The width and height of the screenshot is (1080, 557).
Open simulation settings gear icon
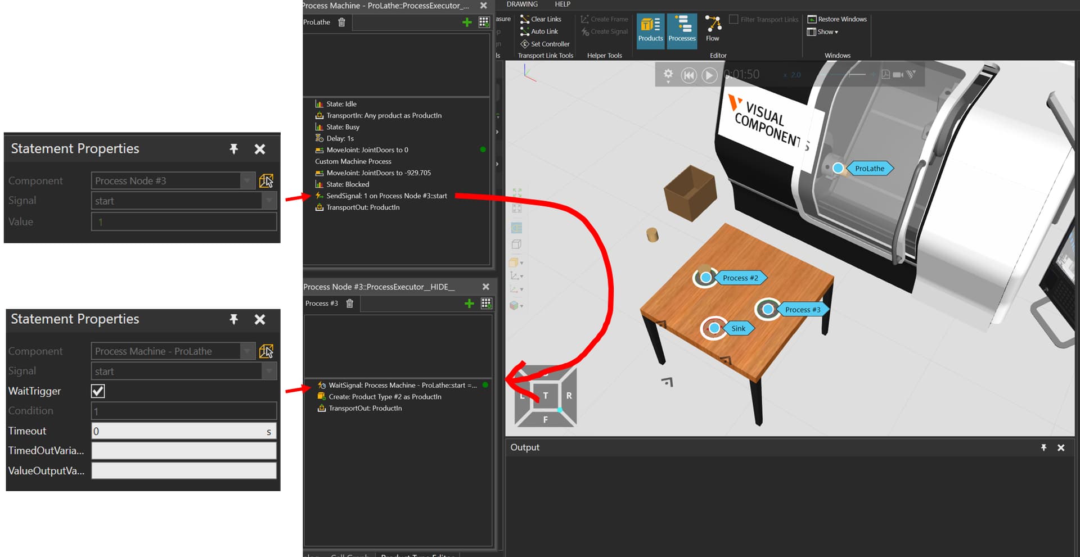pos(668,74)
